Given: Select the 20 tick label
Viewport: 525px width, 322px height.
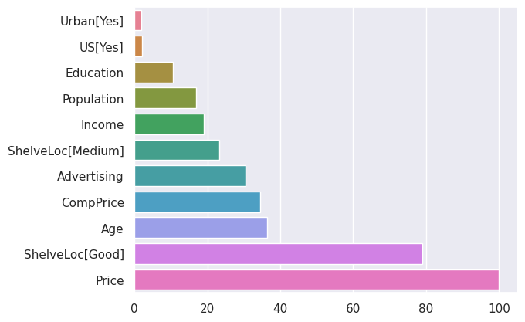Looking at the screenshot, I should pyautogui.click(x=207, y=309).
